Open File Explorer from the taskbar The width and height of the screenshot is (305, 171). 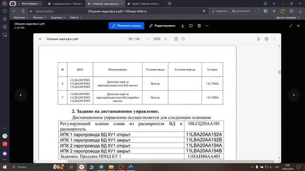pyautogui.click(x=111, y=167)
